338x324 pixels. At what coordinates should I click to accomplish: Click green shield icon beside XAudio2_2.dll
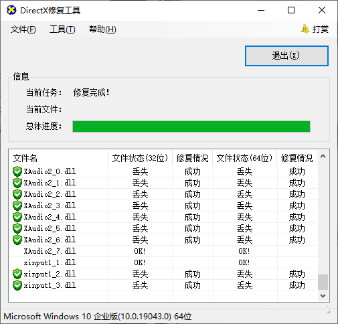[x=17, y=194]
